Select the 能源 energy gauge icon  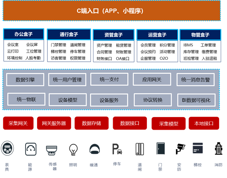pos(31,149)
